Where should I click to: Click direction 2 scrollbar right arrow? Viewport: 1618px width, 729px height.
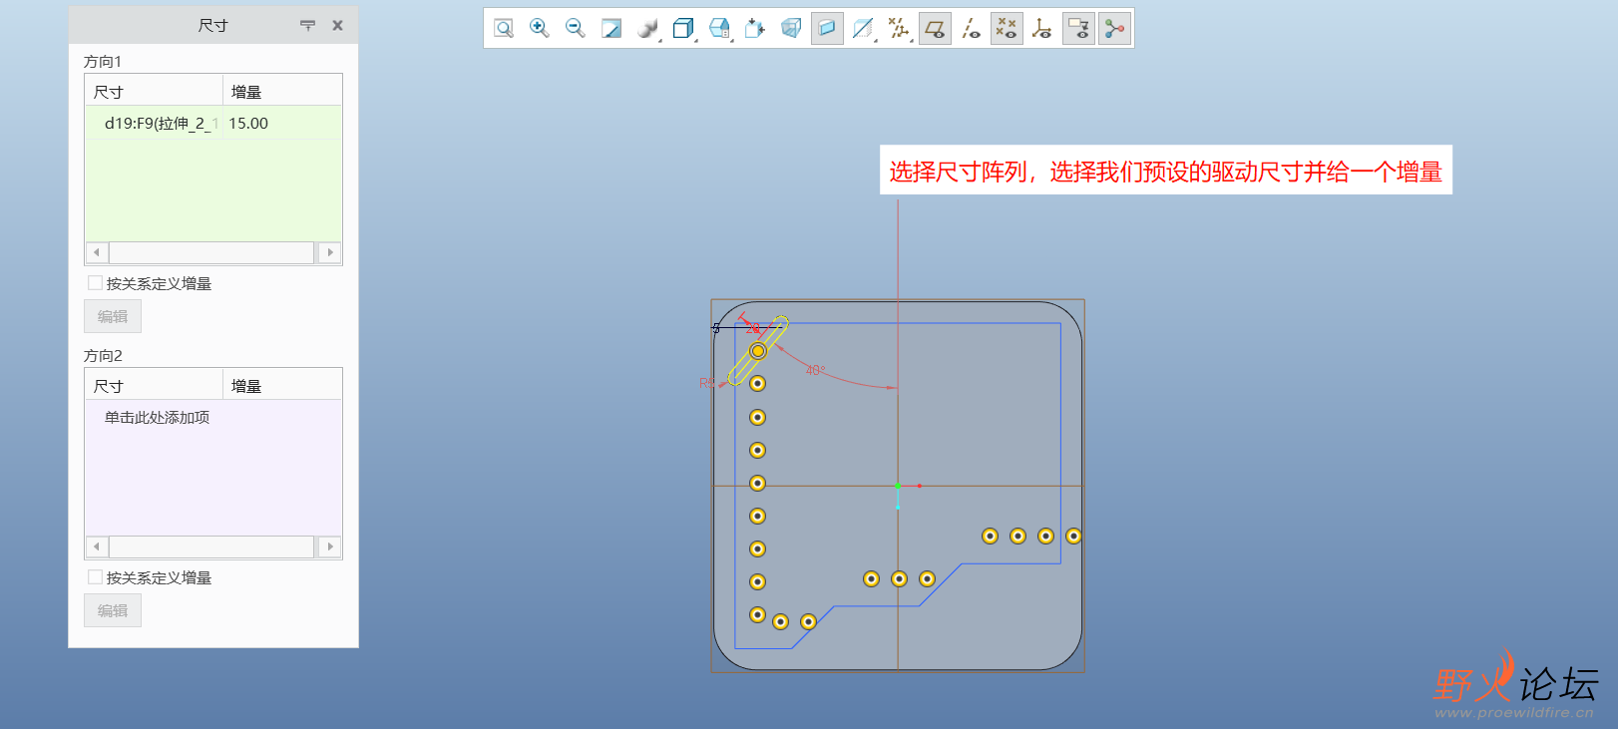(x=330, y=547)
